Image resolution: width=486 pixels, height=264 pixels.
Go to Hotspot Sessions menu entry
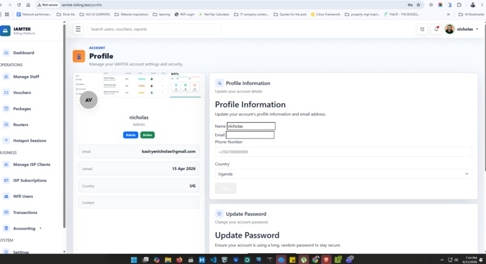click(30, 140)
